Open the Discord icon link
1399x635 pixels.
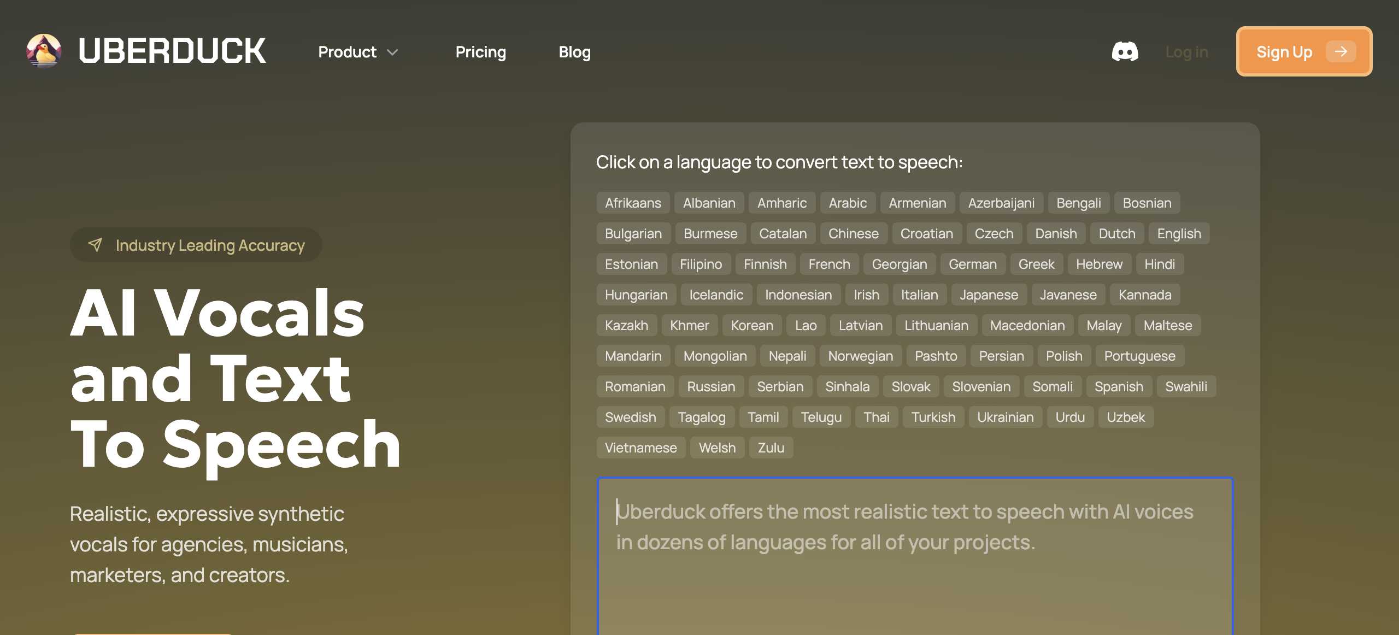point(1125,52)
